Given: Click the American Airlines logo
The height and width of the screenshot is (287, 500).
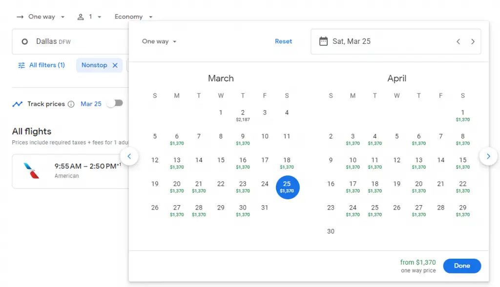Looking at the screenshot, I should point(31,171).
